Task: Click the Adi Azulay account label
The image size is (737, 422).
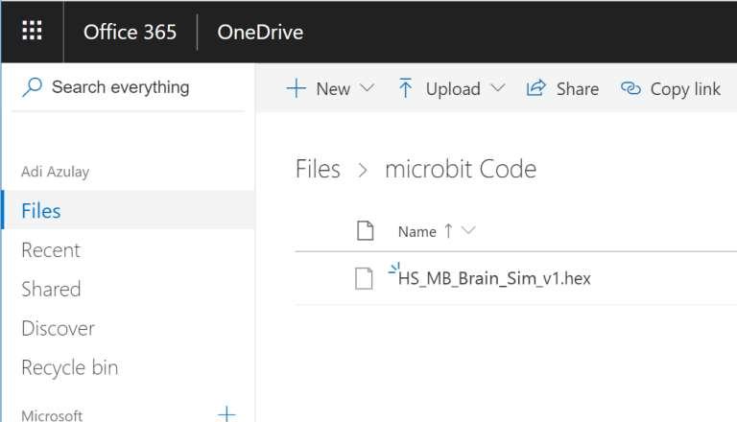Action: 55,172
